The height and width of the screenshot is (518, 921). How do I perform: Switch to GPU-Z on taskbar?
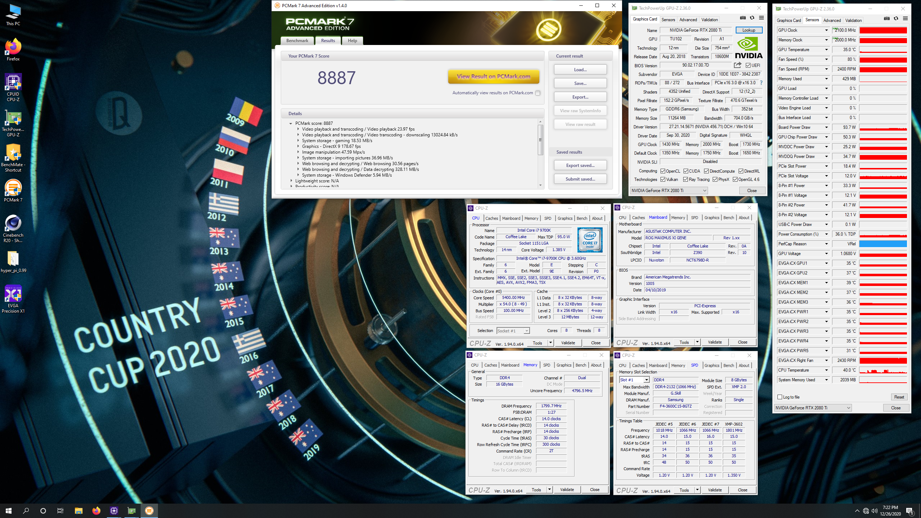[x=132, y=510]
